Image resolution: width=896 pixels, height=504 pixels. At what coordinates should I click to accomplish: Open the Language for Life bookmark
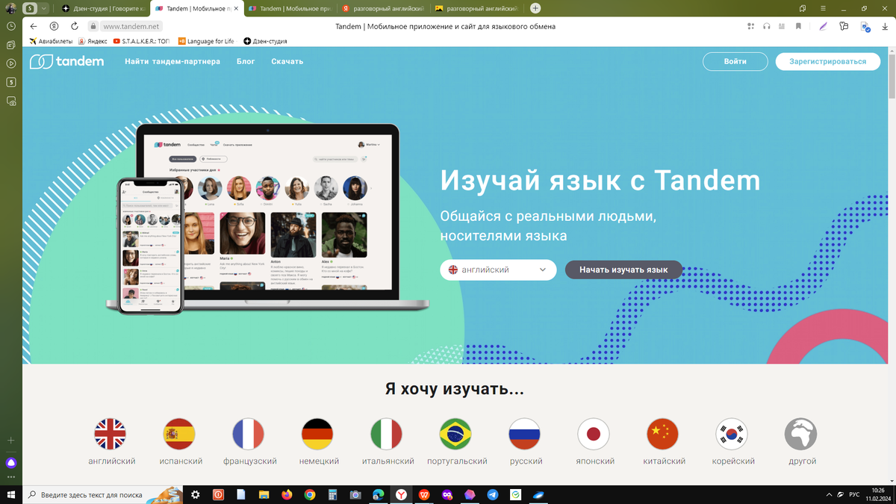point(205,41)
